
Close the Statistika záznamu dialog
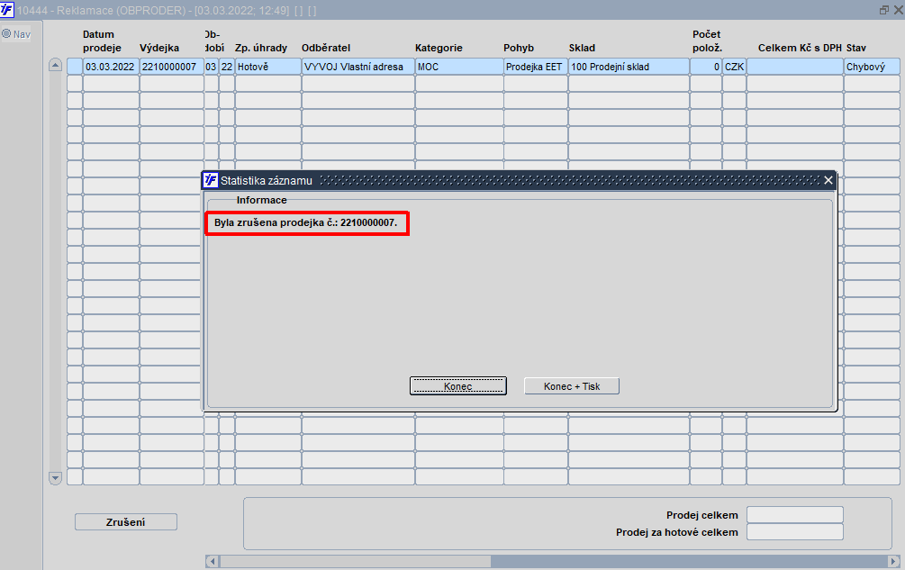pyautogui.click(x=828, y=181)
